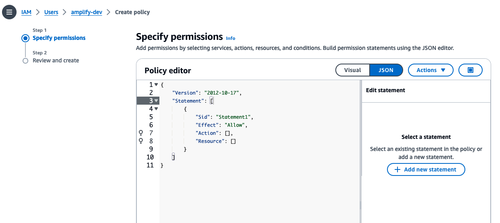500x223 pixels.
Task: Click the Info link beside Specify permissions
Action: (230, 38)
